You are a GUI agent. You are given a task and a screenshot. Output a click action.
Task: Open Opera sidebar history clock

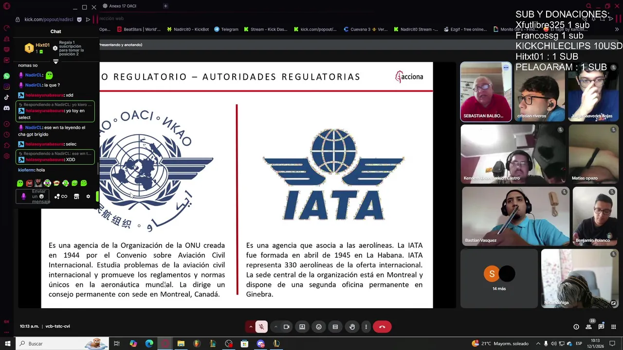[x=6, y=135]
